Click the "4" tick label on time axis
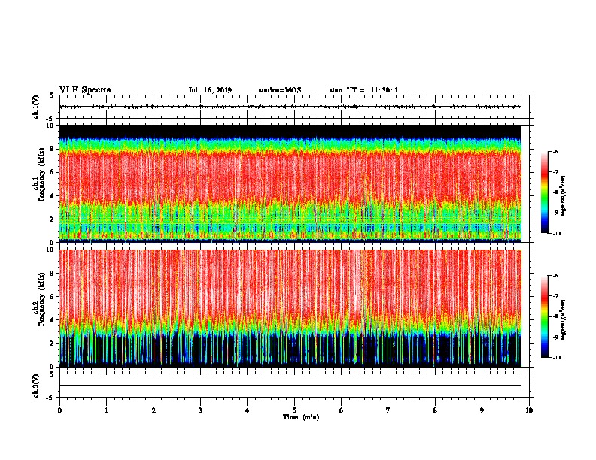The height and width of the screenshot is (460, 596). tap(248, 410)
